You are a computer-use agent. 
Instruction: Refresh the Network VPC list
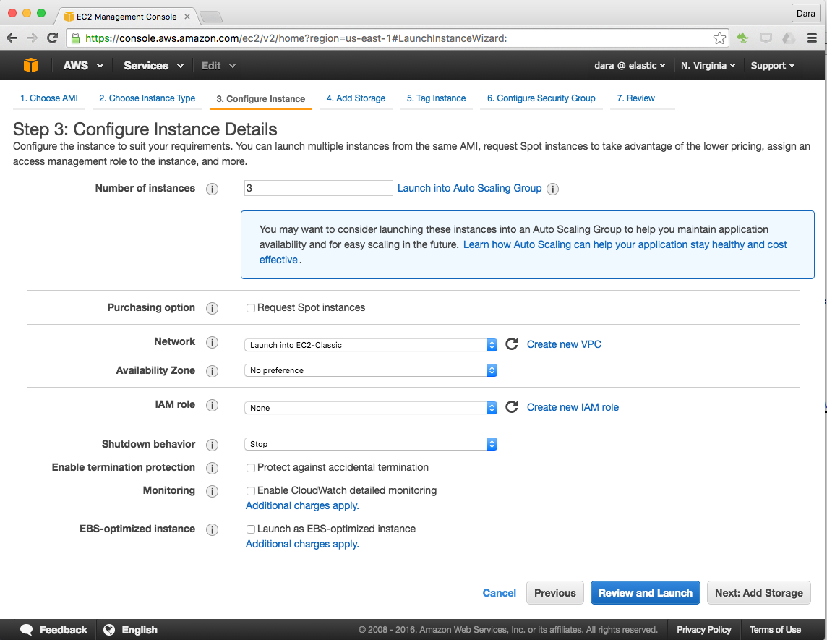(x=512, y=344)
